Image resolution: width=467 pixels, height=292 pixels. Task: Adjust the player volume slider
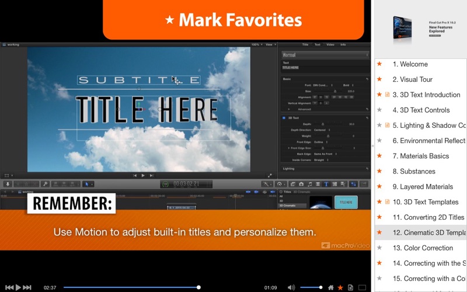[x=311, y=287]
